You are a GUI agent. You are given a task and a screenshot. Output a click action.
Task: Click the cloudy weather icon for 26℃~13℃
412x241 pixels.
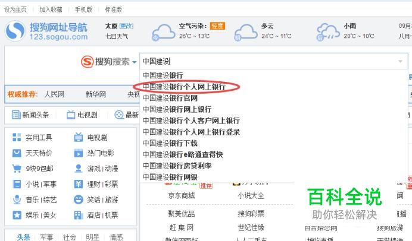(x=164, y=33)
